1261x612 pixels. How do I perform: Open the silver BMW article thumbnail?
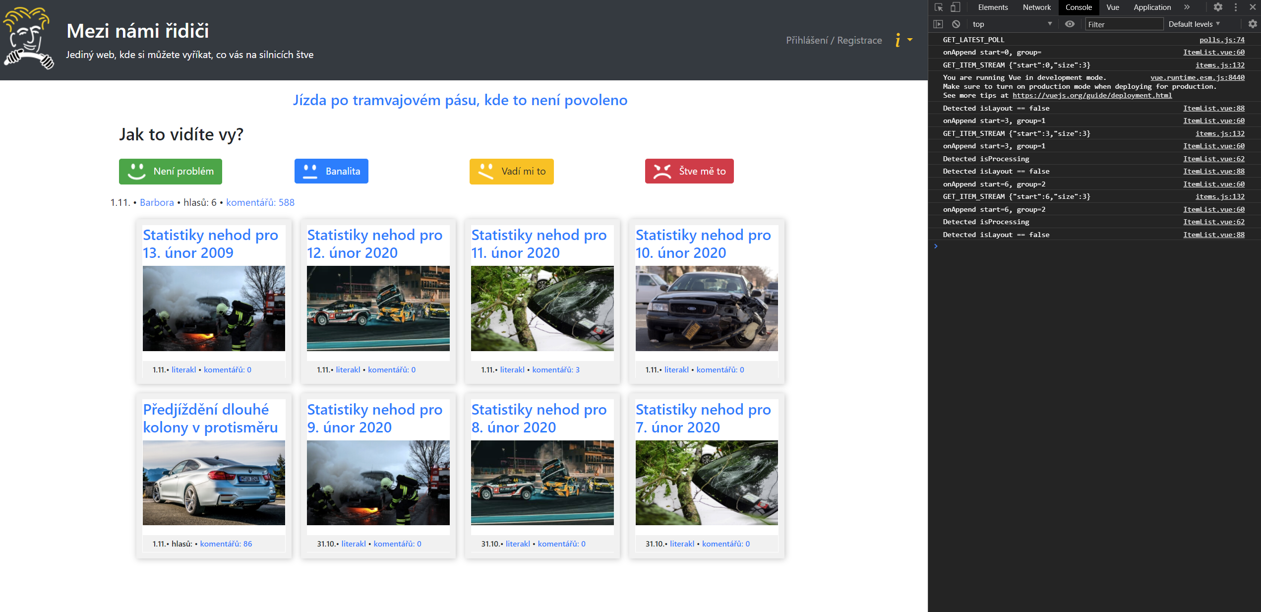[214, 483]
